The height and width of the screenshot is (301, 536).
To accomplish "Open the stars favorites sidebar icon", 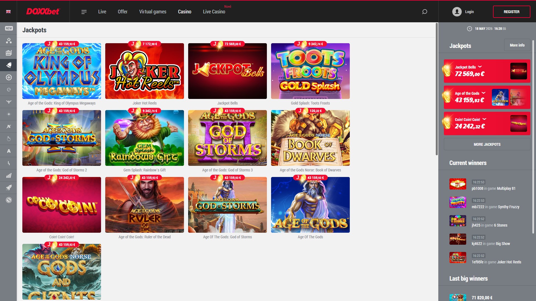I will coord(9,41).
